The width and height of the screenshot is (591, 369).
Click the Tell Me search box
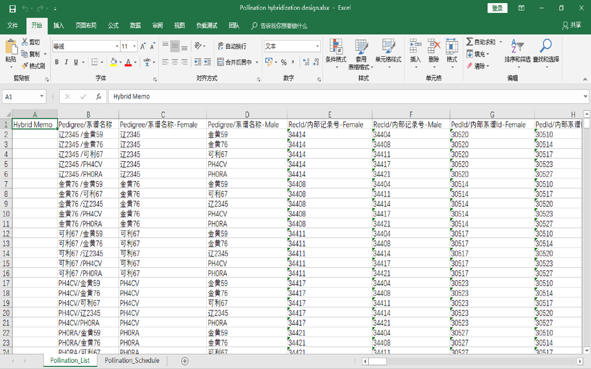[x=279, y=26]
